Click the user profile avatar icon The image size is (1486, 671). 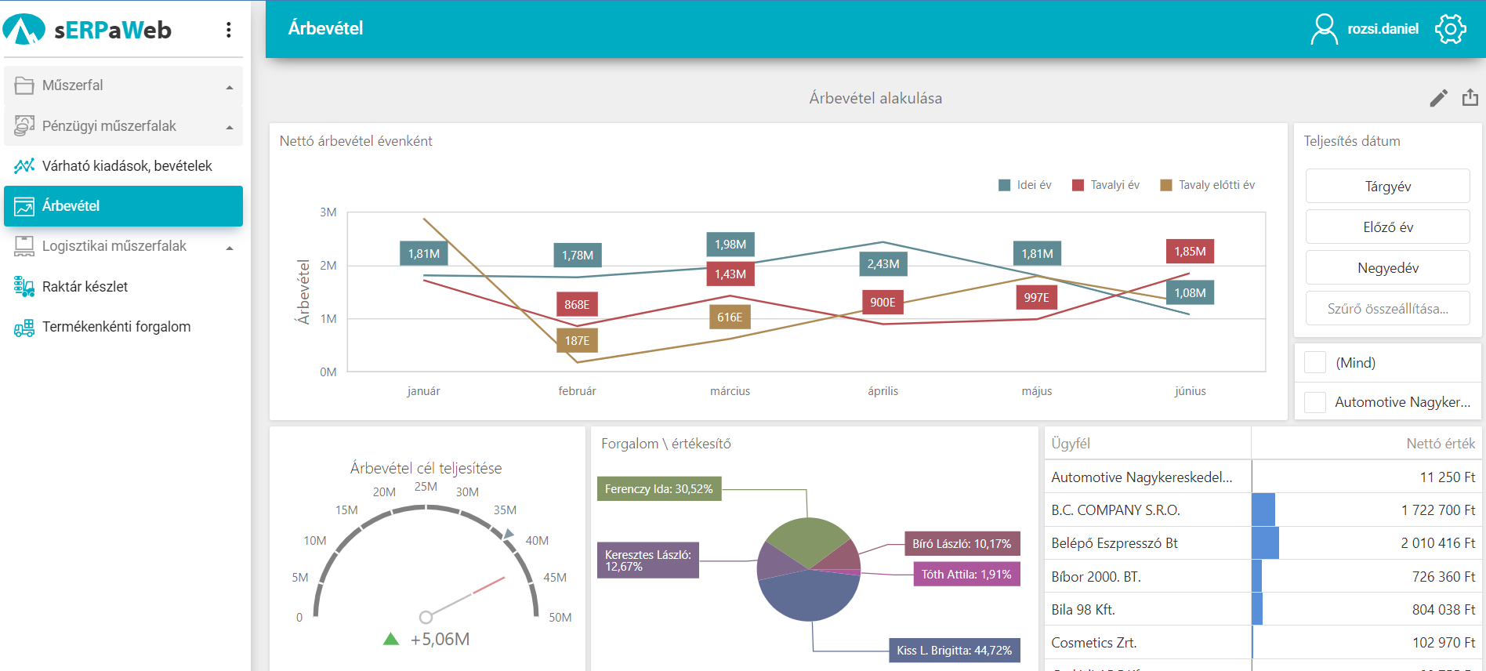pos(1324,29)
